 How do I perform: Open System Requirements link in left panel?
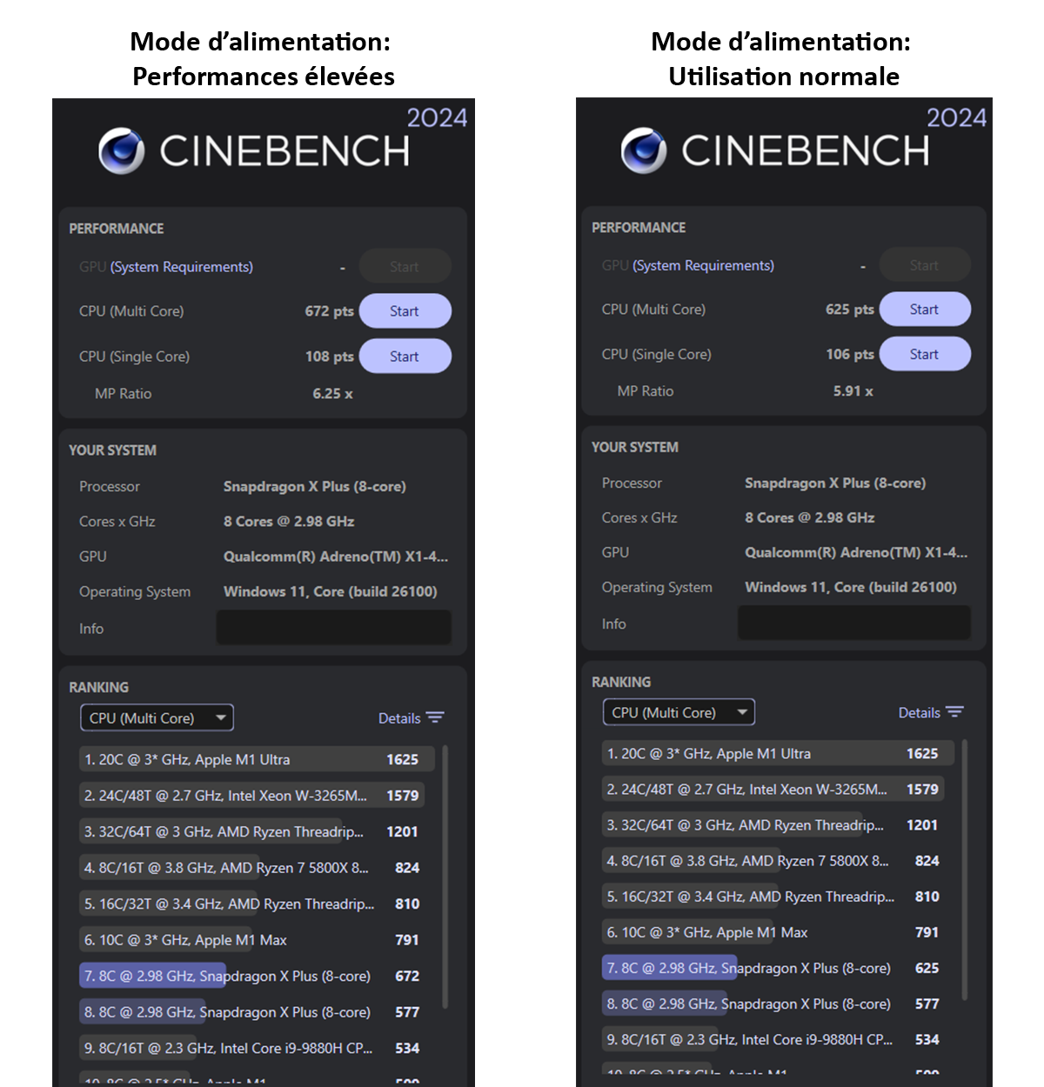tap(182, 267)
